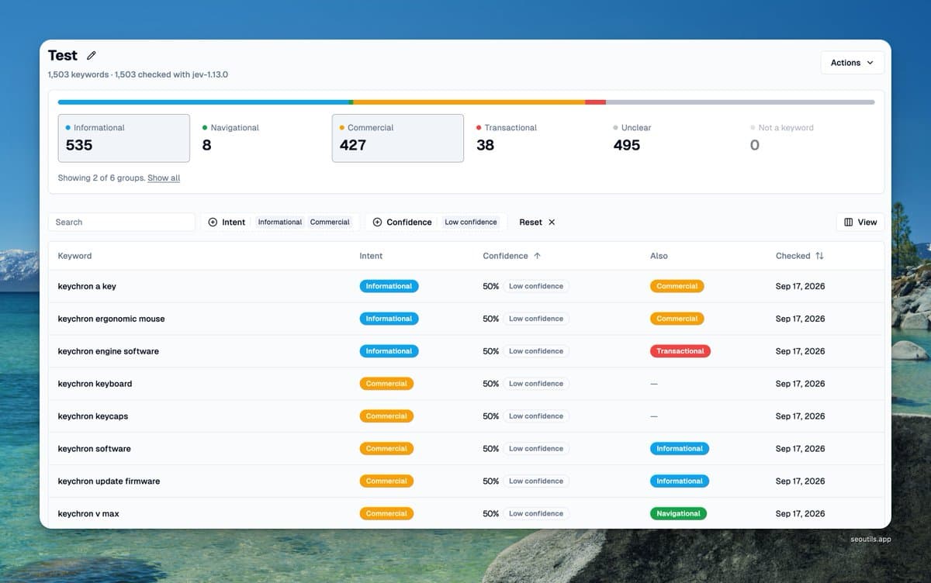Click Commercial intent badge for keychron keycaps
This screenshot has height=583, width=931.
[386, 416]
